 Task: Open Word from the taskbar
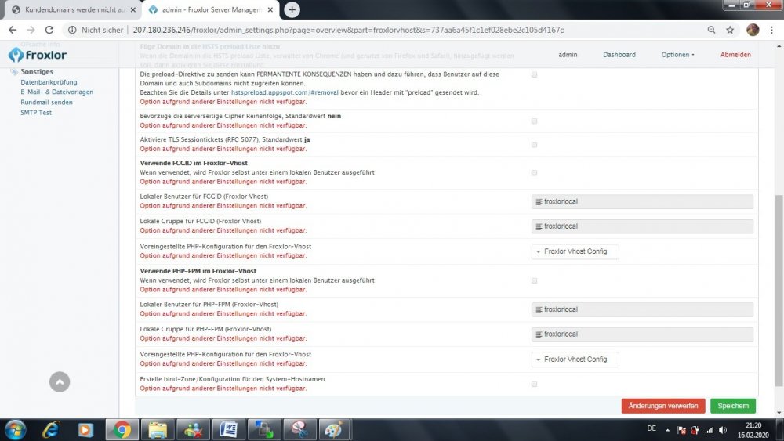pos(228,430)
